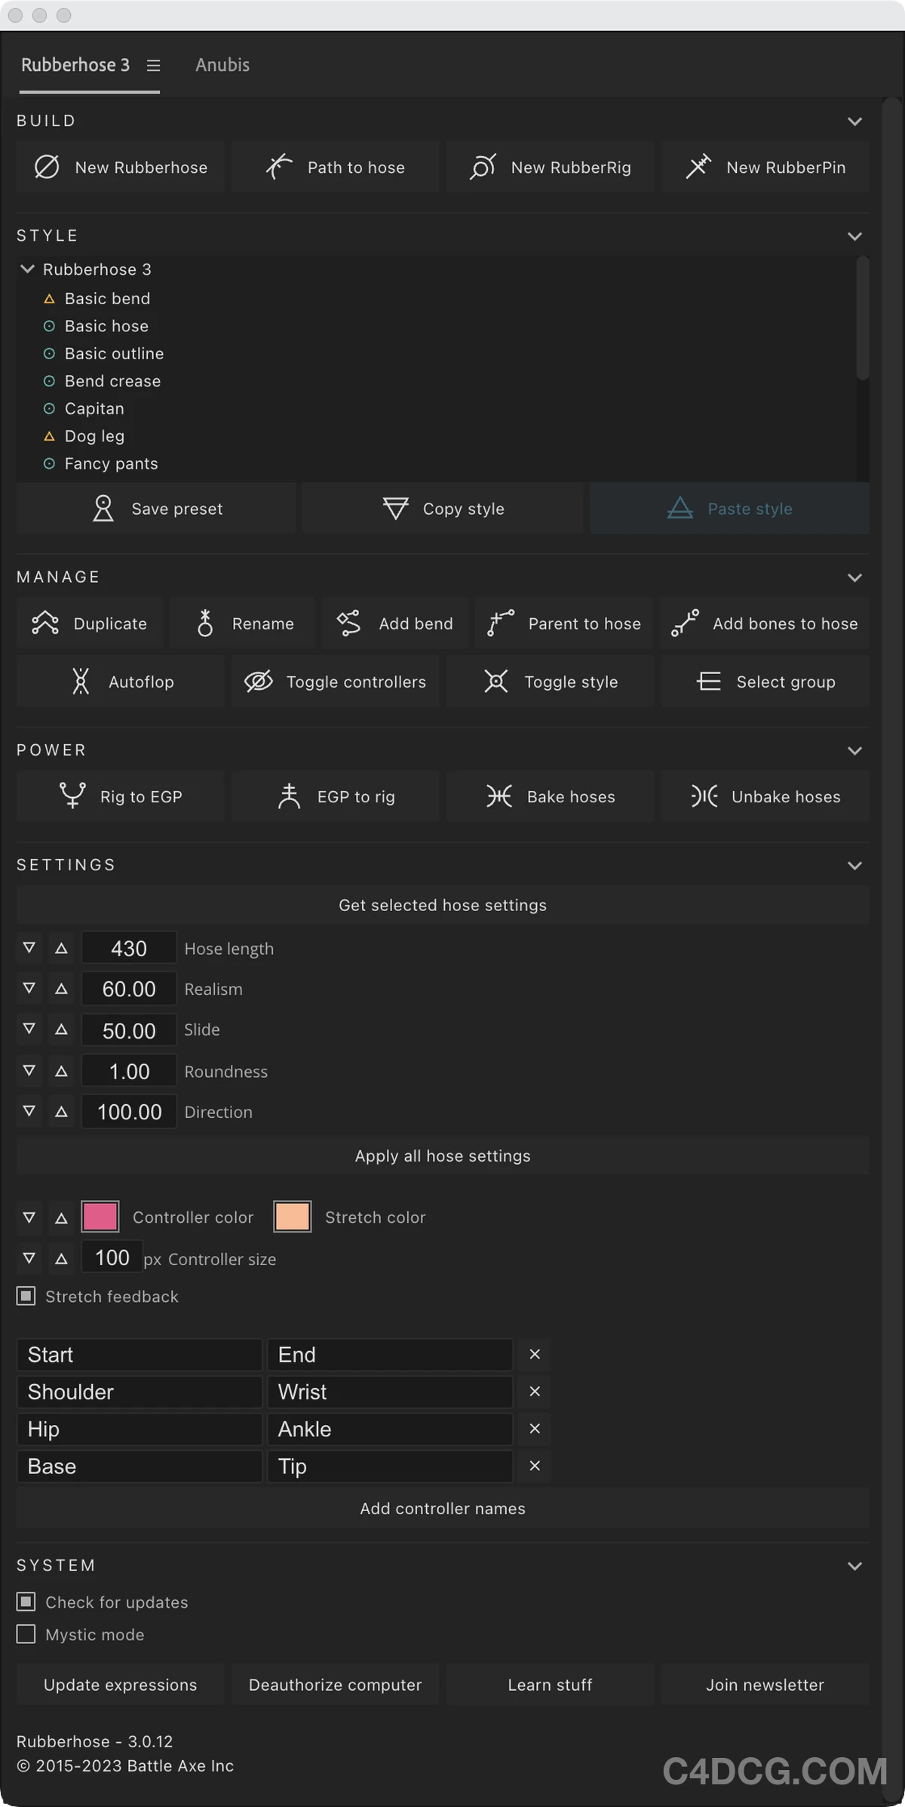Enable Mystic mode checkbox
This screenshot has width=905, height=1807.
tap(26, 1634)
